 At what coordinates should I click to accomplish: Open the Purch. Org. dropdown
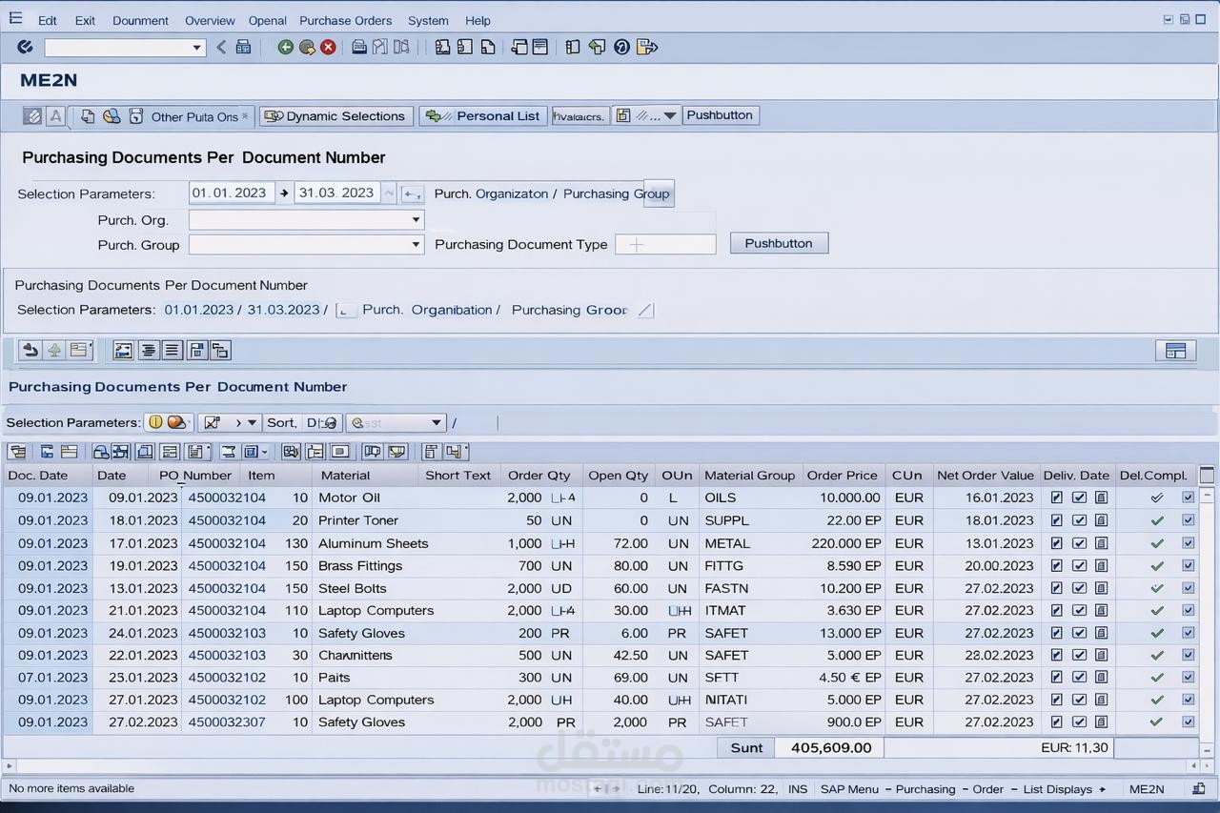pos(416,220)
